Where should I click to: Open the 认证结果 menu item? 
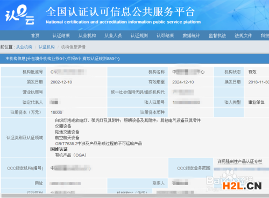[61, 36]
